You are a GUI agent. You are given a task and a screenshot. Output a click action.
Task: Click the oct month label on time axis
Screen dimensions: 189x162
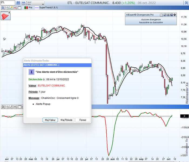[x=168, y=159]
